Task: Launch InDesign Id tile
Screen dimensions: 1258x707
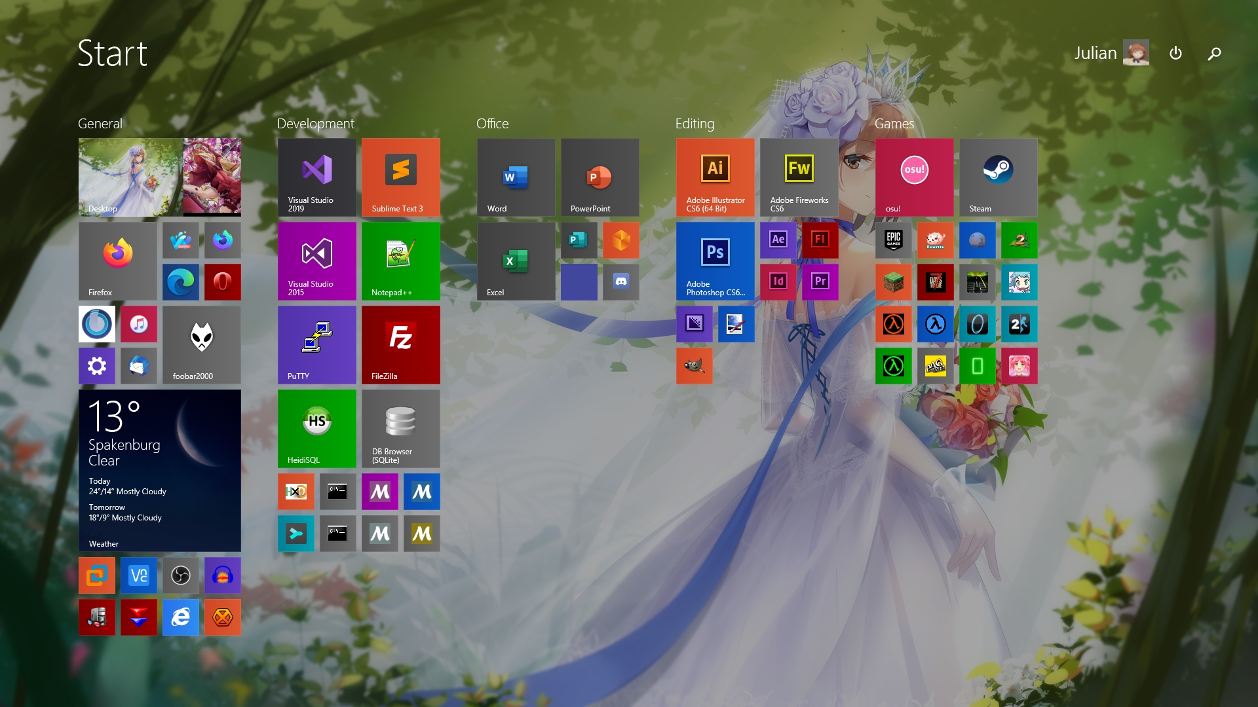Action: tap(778, 282)
